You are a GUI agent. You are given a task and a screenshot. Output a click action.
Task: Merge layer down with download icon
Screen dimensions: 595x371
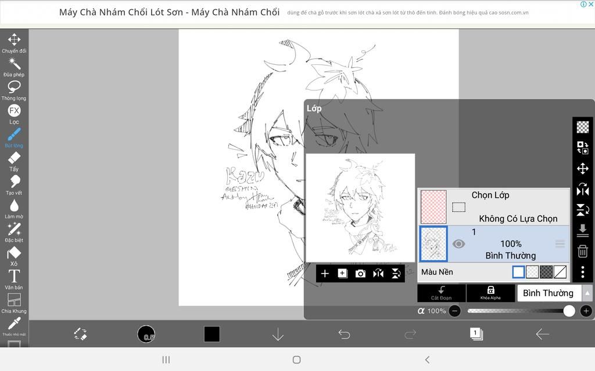tap(582, 230)
